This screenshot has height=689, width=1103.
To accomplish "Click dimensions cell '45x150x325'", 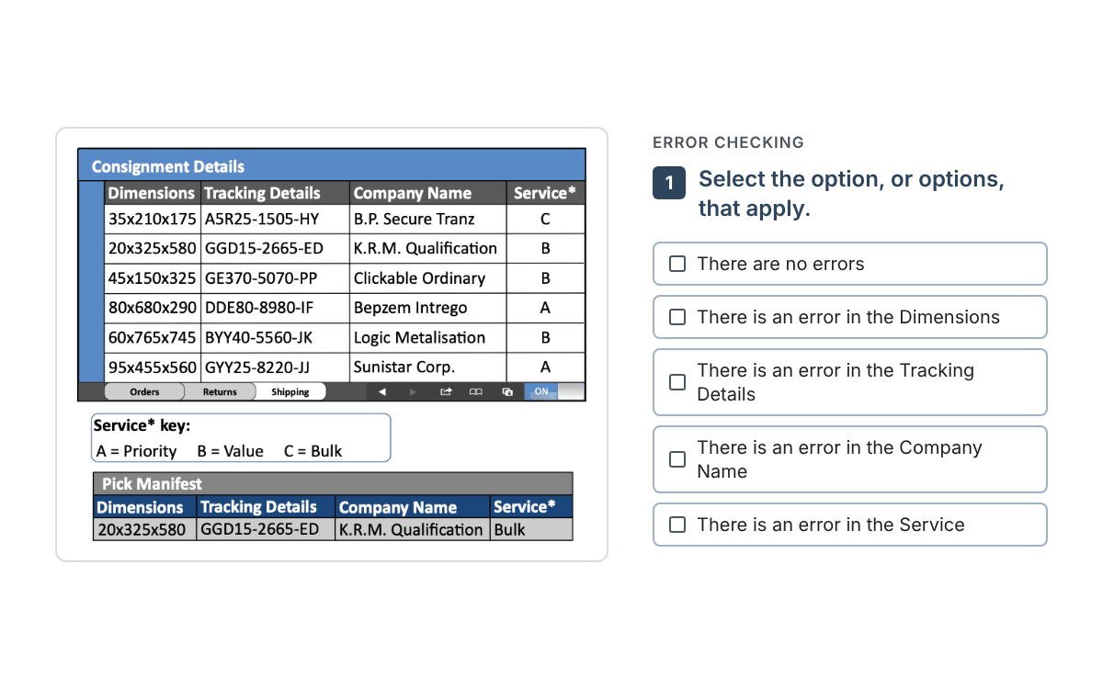I will click(153, 278).
